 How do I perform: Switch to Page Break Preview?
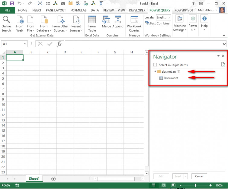click(173, 185)
